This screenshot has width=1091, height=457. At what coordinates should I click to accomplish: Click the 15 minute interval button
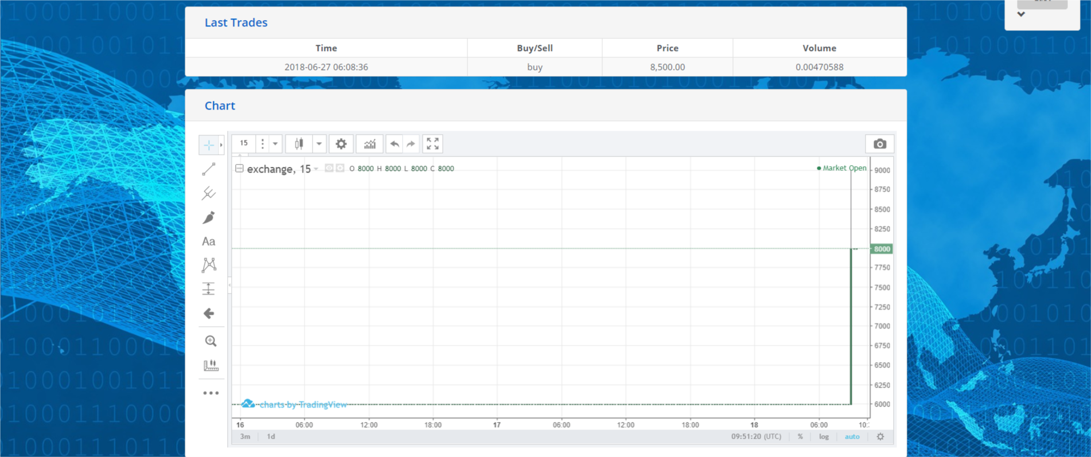(244, 143)
